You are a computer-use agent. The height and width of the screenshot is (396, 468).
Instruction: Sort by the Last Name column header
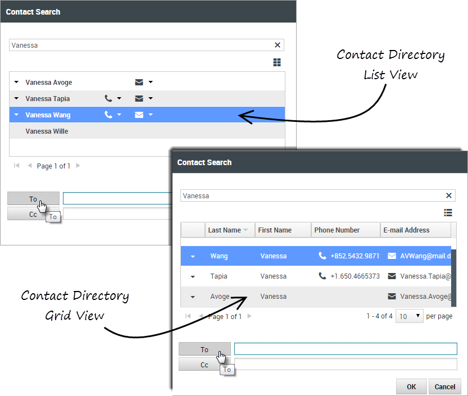[224, 230]
